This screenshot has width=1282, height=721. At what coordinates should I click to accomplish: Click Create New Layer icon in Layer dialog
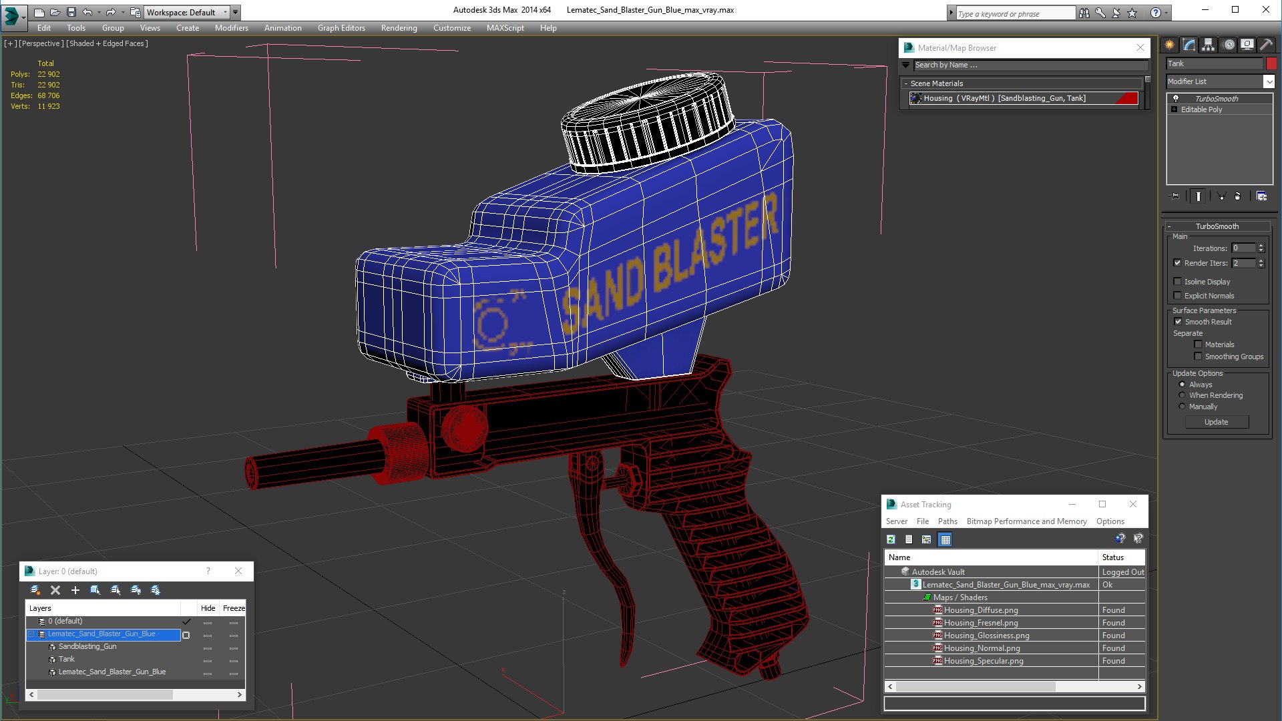(35, 590)
